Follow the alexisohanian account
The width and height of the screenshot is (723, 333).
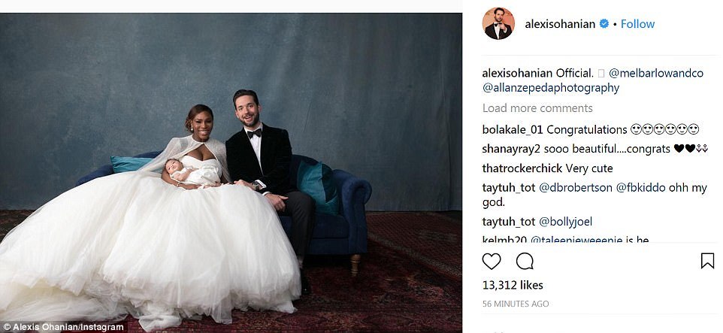tap(637, 24)
